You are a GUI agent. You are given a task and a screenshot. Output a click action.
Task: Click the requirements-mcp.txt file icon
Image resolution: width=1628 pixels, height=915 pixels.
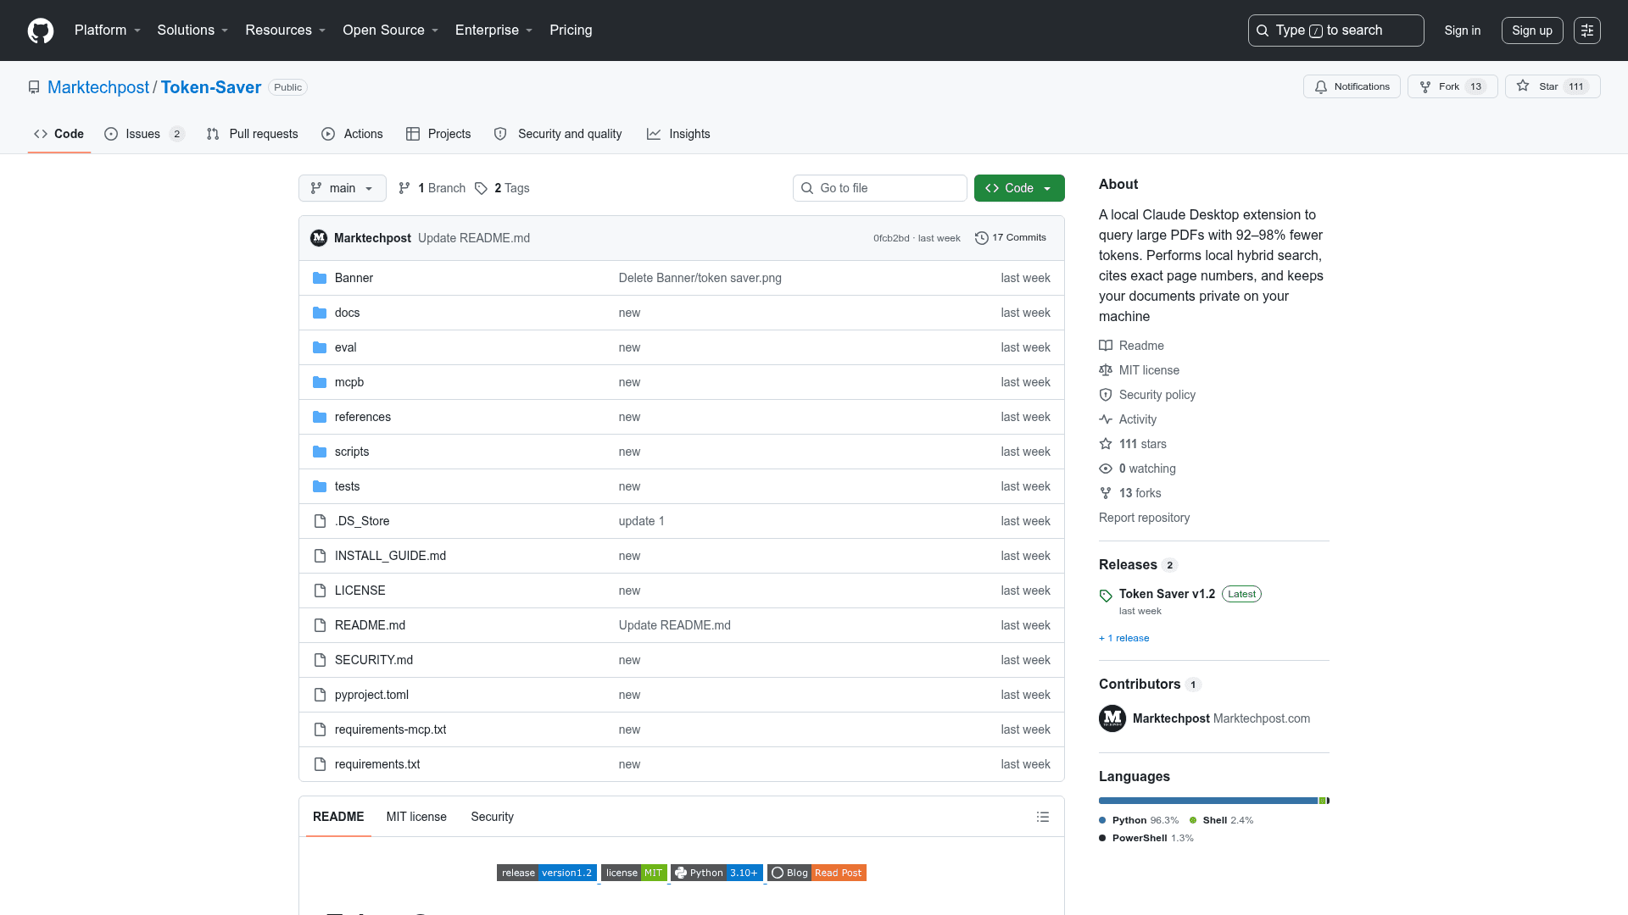point(320,729)
